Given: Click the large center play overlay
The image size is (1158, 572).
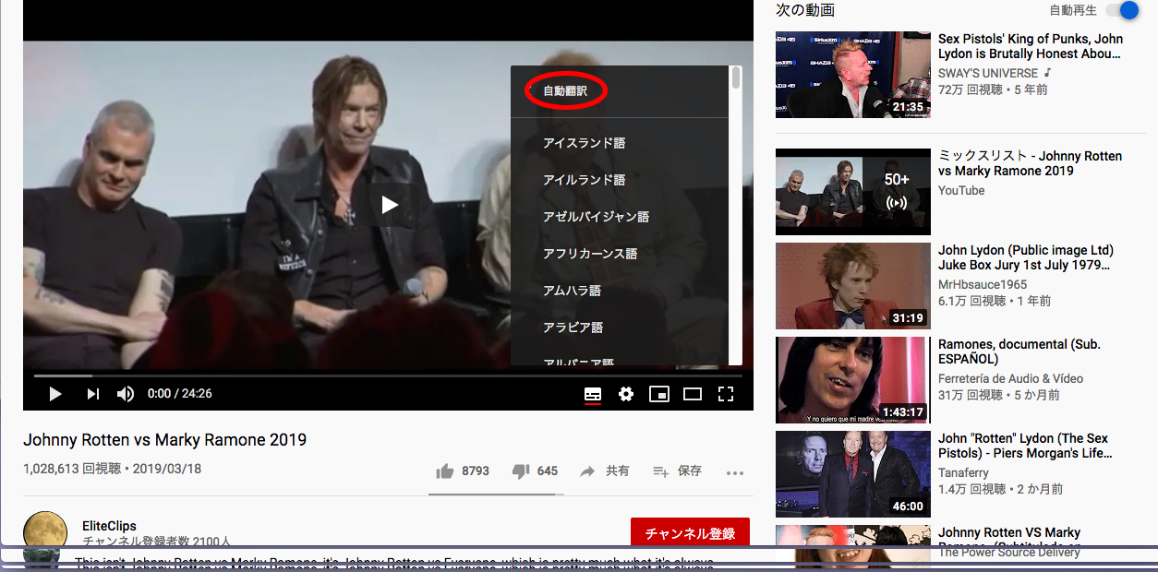Looking at the screenshot, I should tap(389, 204).
